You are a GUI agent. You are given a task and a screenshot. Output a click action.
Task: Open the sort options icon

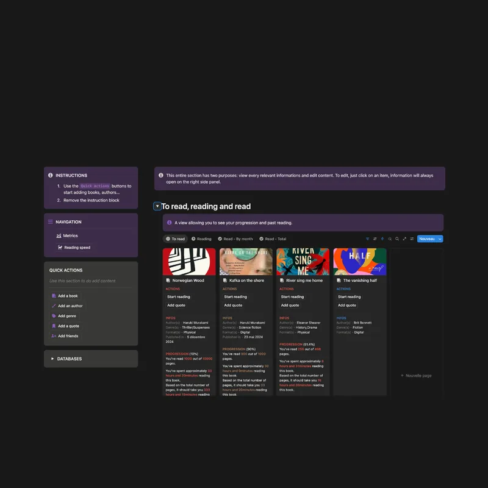tap(376, 239)
